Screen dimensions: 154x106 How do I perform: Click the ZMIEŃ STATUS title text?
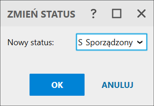[x=41, y=14]
